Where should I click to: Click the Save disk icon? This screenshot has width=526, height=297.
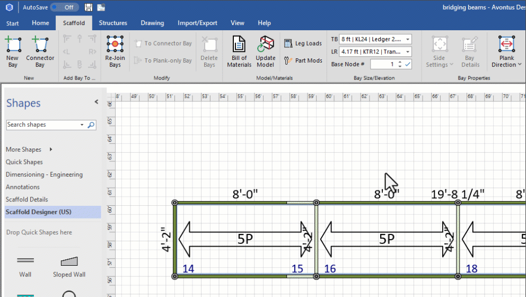pos(89,7)
